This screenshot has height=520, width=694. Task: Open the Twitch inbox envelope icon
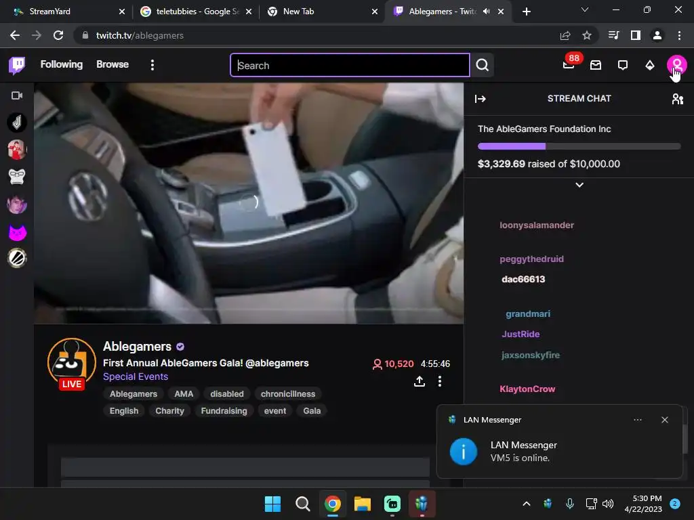[x=596, y=66]
